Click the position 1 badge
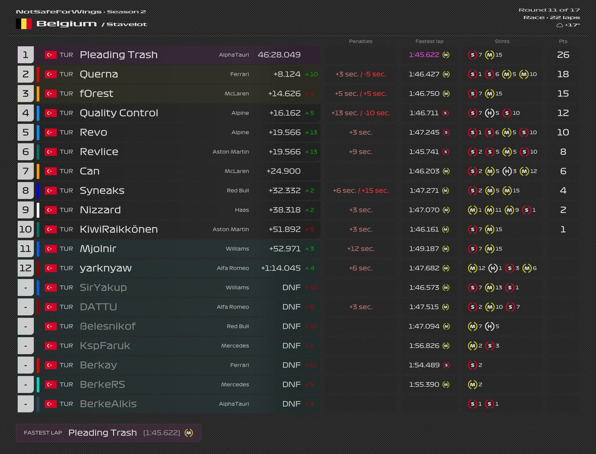The width and height of the screenshot is (596, 454). click(25, 55)
